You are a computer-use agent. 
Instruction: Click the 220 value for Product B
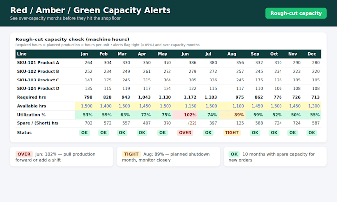(x=316, y=71)
